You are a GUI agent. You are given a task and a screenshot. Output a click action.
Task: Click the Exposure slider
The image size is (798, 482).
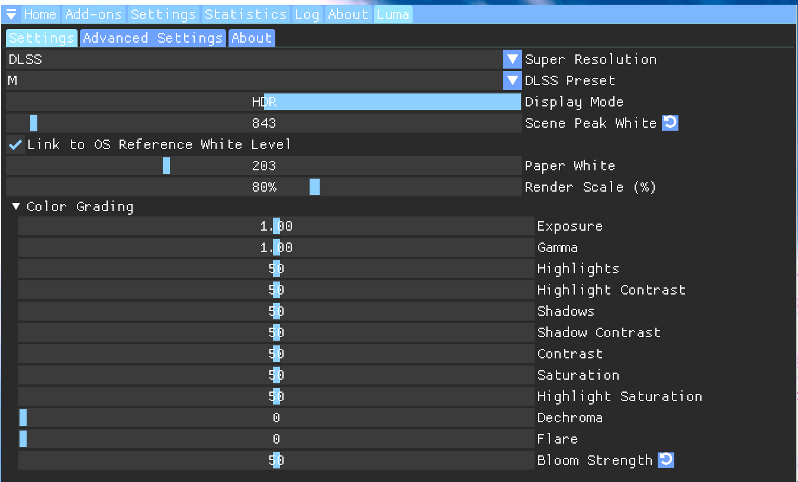[276, 226]
